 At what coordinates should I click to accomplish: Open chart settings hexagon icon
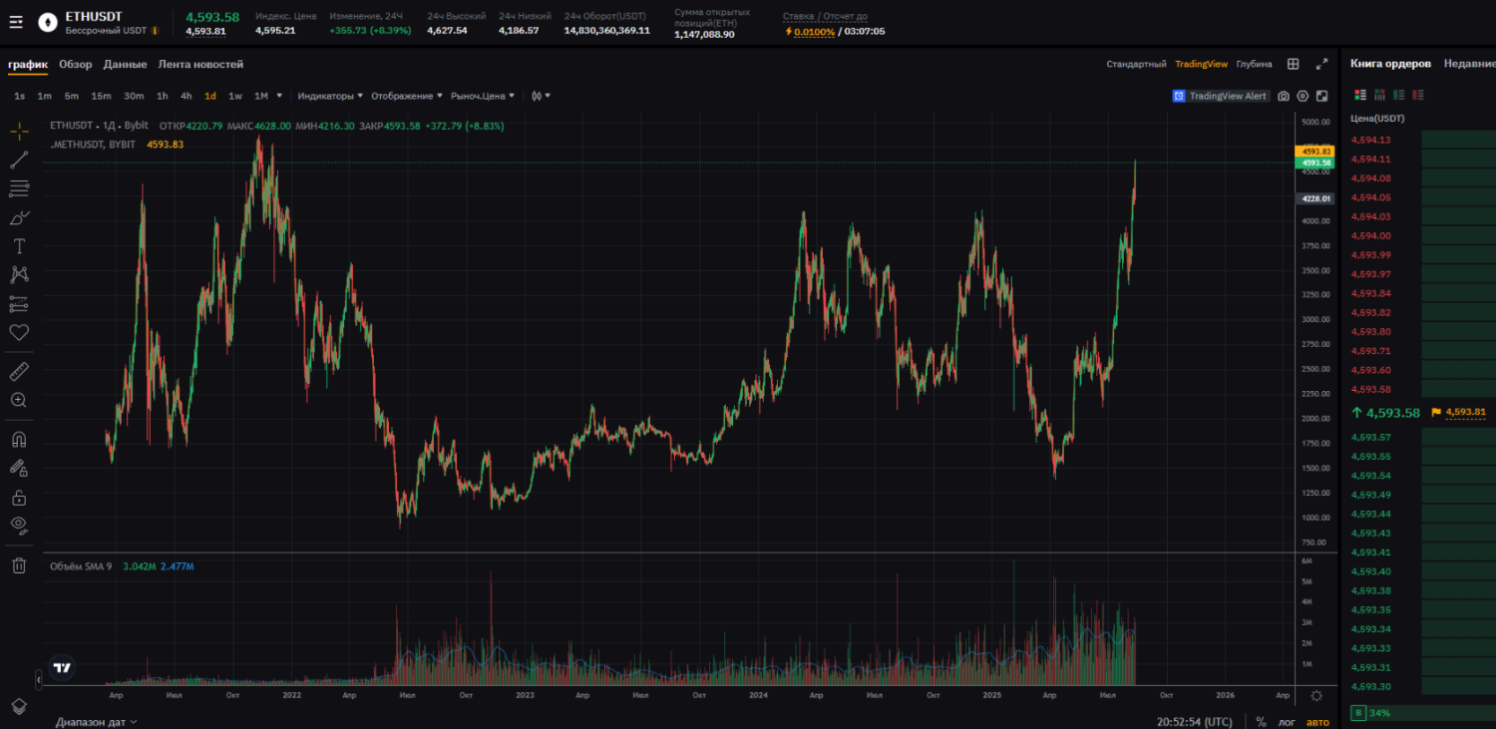(x=1303, y=96)
